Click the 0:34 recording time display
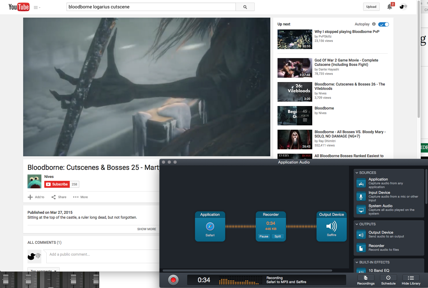This screenshot has height=288, width=428. [204, 280]
